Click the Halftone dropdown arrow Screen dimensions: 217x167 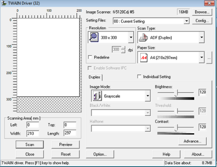[x=148, y=128]
